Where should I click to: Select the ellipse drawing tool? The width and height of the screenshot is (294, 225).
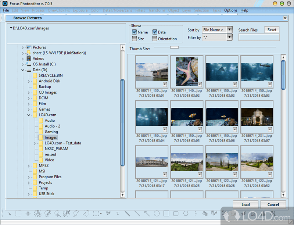(157, 213)
